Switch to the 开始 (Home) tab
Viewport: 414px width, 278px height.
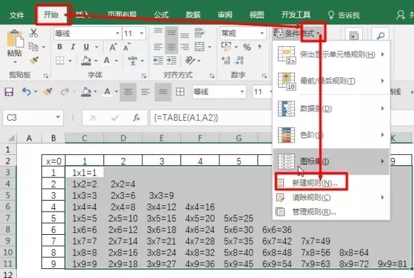[50, 14]
